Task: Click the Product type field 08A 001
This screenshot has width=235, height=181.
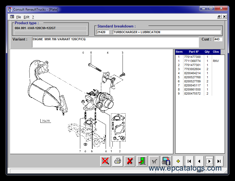Action: point(50,28)
